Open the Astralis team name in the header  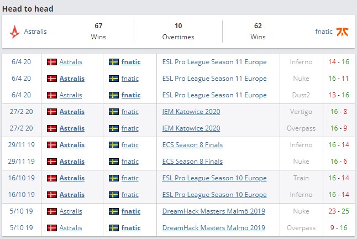[x=35, y=32]
